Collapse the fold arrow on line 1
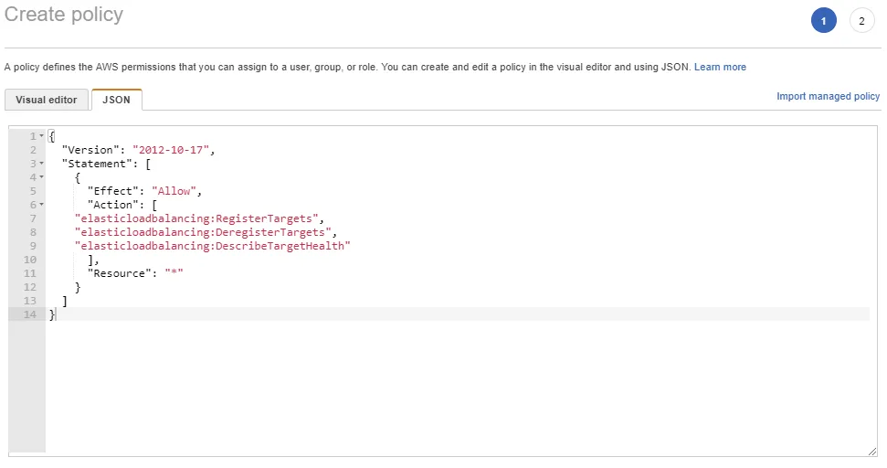 pos(41,136)
